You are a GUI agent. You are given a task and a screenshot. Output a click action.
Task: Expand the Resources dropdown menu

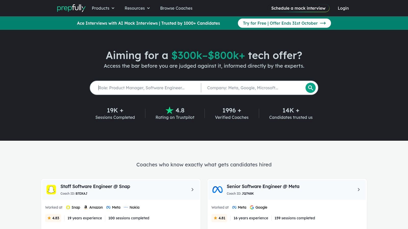(x=137, y=8)
